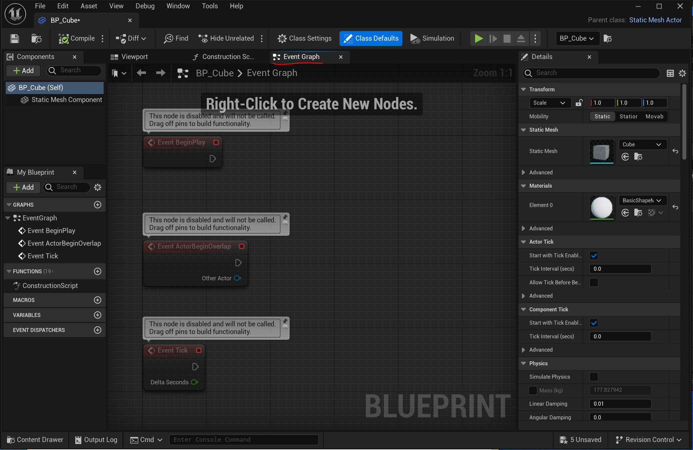This screenshot has height=450, width=693.
Task: Click the Element 0 material thumbnail
Action: 601,207
